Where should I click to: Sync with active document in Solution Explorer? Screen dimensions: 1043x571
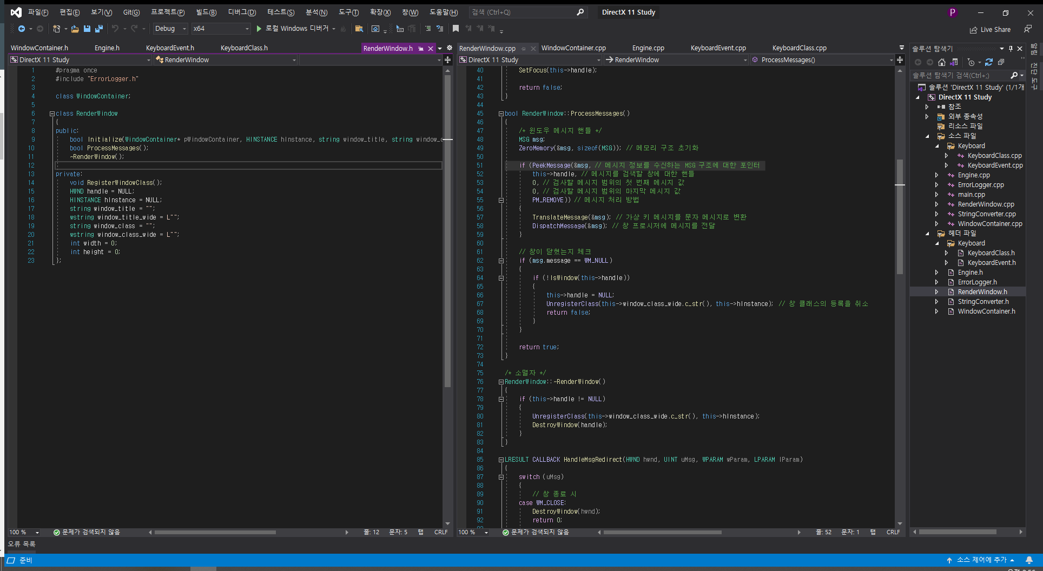pyautogui.click(x=989, y=62)
